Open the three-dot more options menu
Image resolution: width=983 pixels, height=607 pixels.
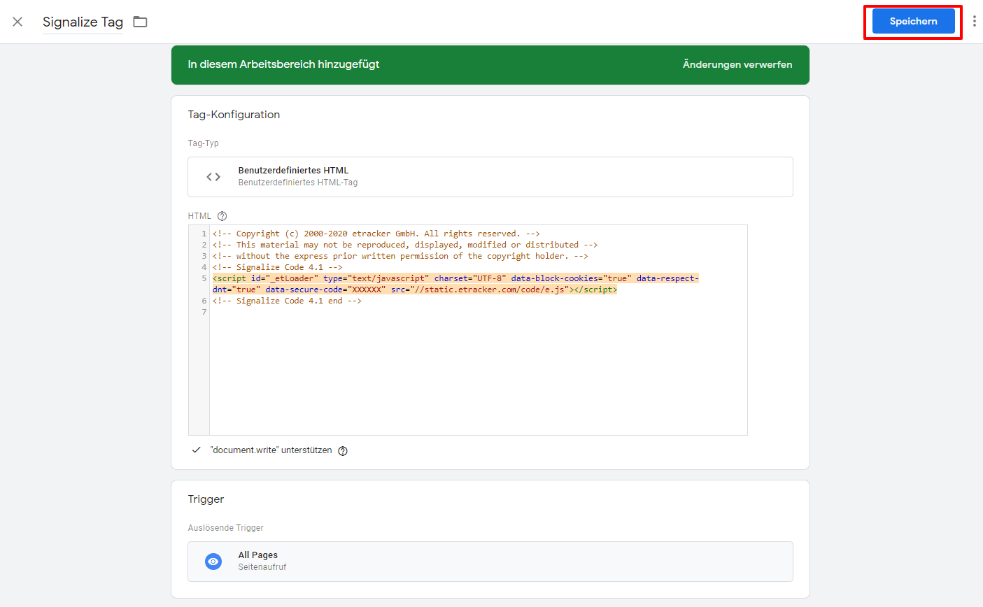(x=974, y=22)
